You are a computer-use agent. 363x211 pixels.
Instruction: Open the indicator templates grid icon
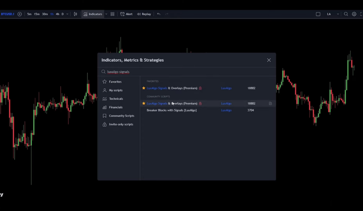[x=112, y=14]
